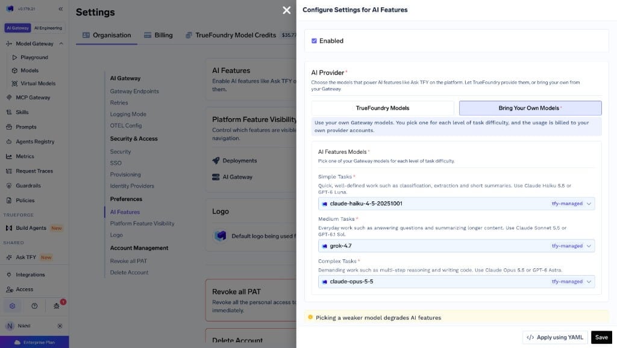Click the Deployments rocket icon
Viewport: 617px width, 348px height.
pos(216,160)
